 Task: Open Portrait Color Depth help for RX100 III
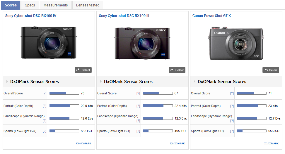tap(138, 106)
